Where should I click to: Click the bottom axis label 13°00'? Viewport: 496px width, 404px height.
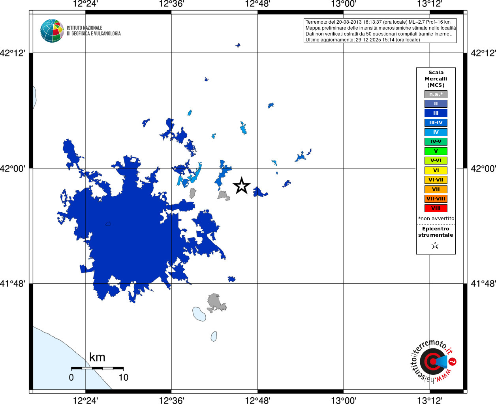pyautogui.click(x=344, y=400)
